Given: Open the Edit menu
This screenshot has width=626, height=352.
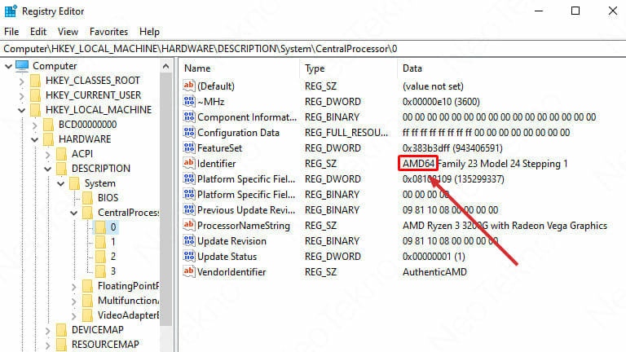Looking at the screenshot, I should coord(38,32).
